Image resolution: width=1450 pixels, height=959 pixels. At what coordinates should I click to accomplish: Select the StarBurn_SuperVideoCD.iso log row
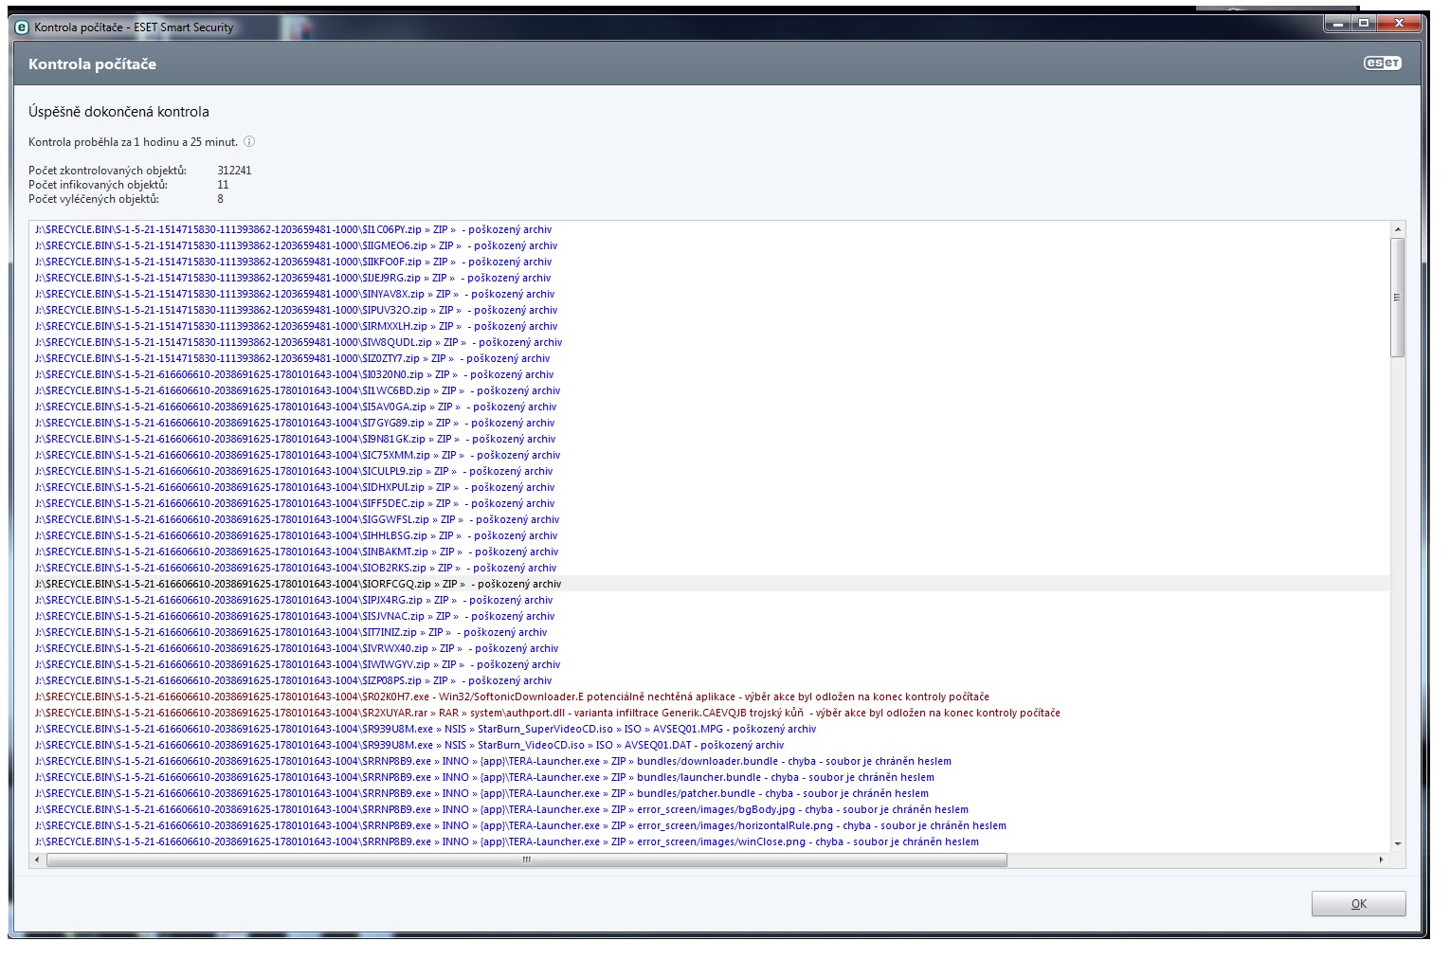click(711, 729)
